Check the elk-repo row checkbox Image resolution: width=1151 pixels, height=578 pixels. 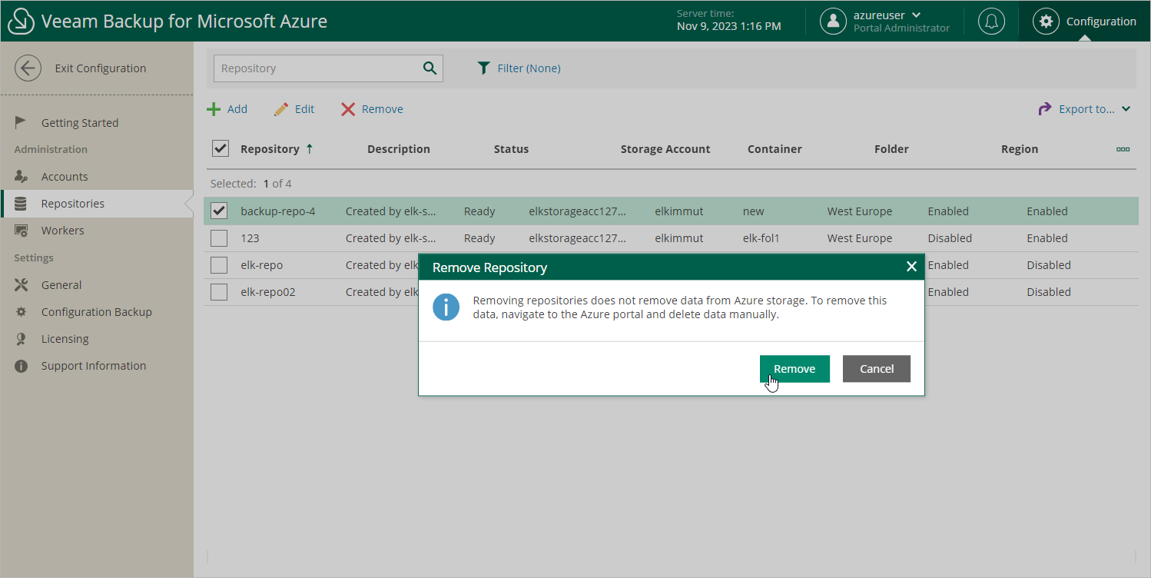219,265
